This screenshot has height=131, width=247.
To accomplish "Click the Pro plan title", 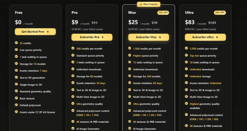I will pos(74,13).
